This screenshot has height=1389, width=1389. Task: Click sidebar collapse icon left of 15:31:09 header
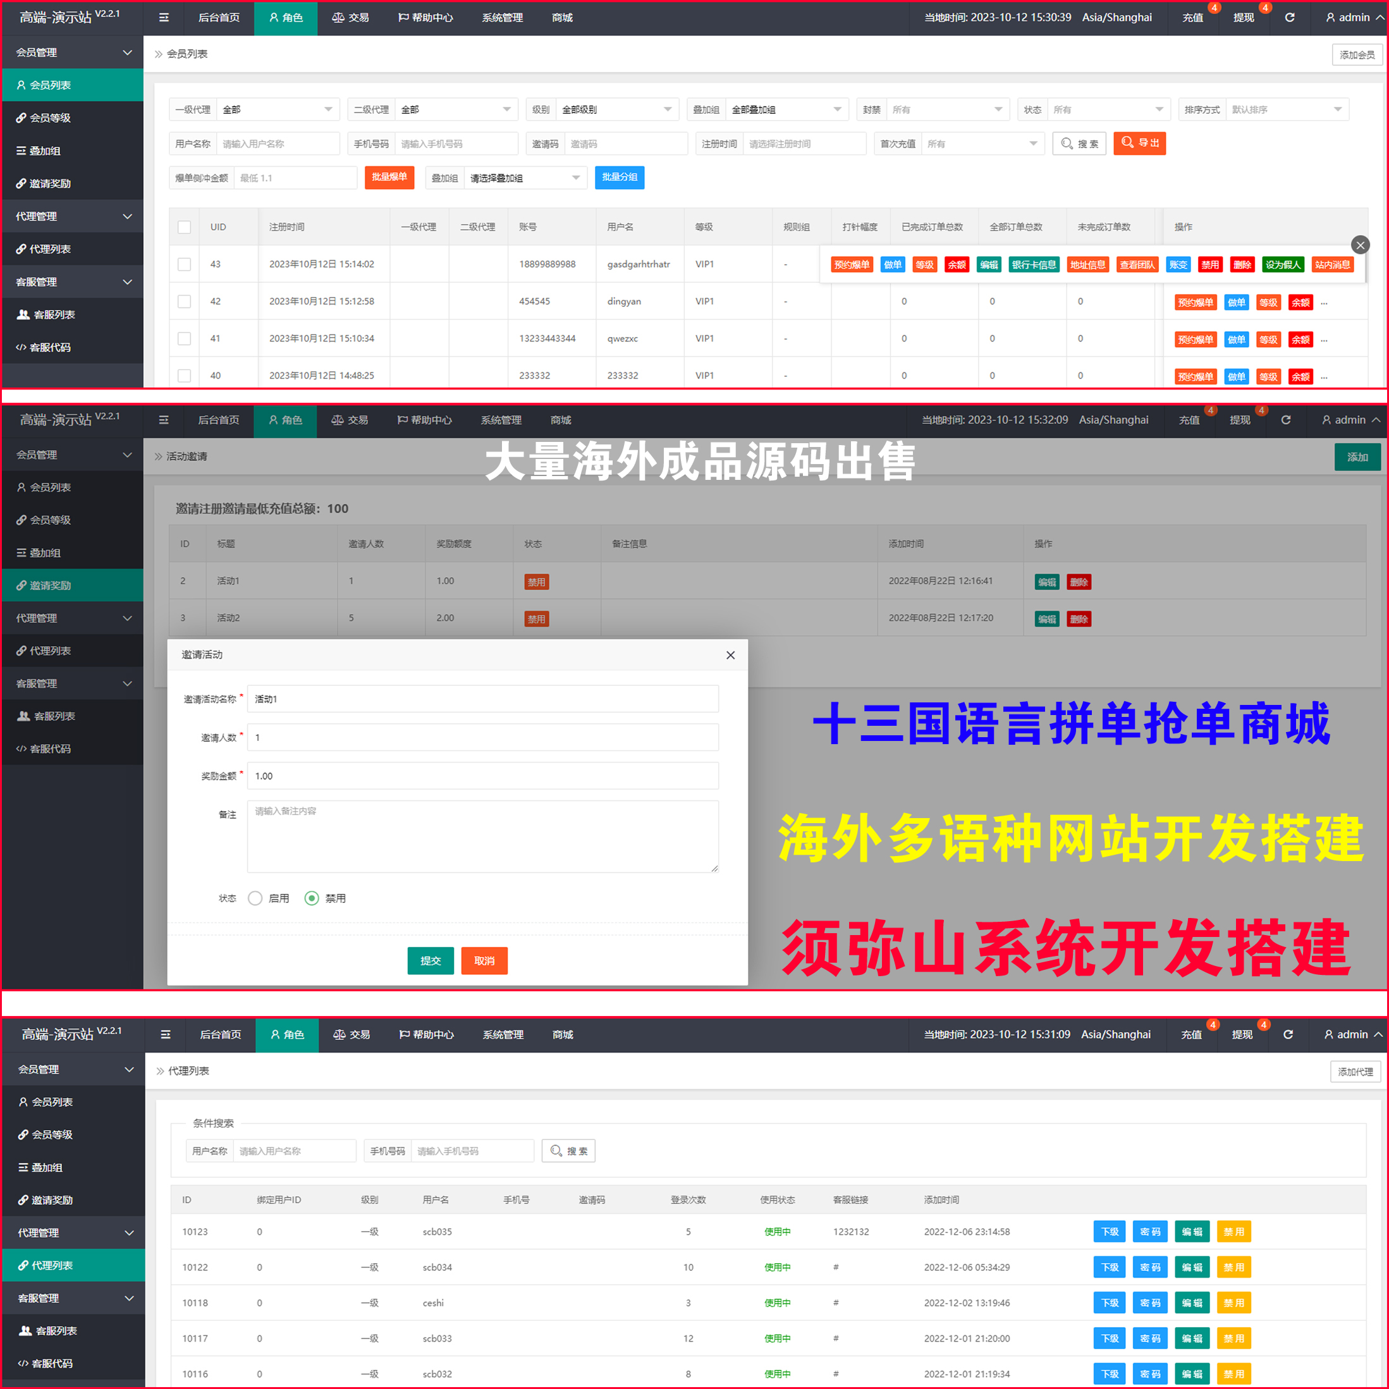166,1034
